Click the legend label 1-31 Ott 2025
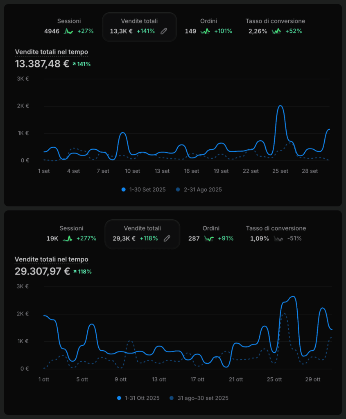 click(x=142, y=398)
